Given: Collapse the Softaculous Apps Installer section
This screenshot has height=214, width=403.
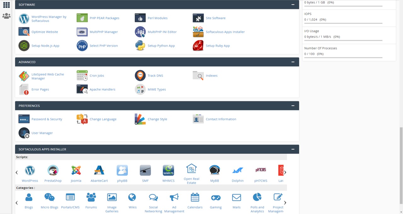Looking at the screenshot, I should coord(293,149).
